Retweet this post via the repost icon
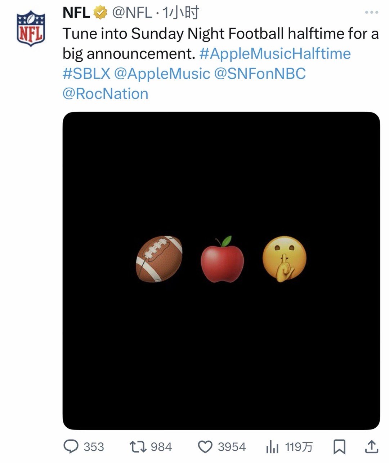 pyautogui.click(x=138, y=447)
